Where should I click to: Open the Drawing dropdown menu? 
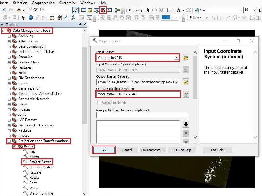[x=137, y=10]
